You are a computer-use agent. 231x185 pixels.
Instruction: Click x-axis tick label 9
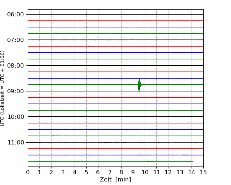point(133,172)
